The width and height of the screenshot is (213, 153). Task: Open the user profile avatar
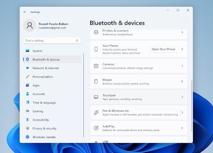30,26
